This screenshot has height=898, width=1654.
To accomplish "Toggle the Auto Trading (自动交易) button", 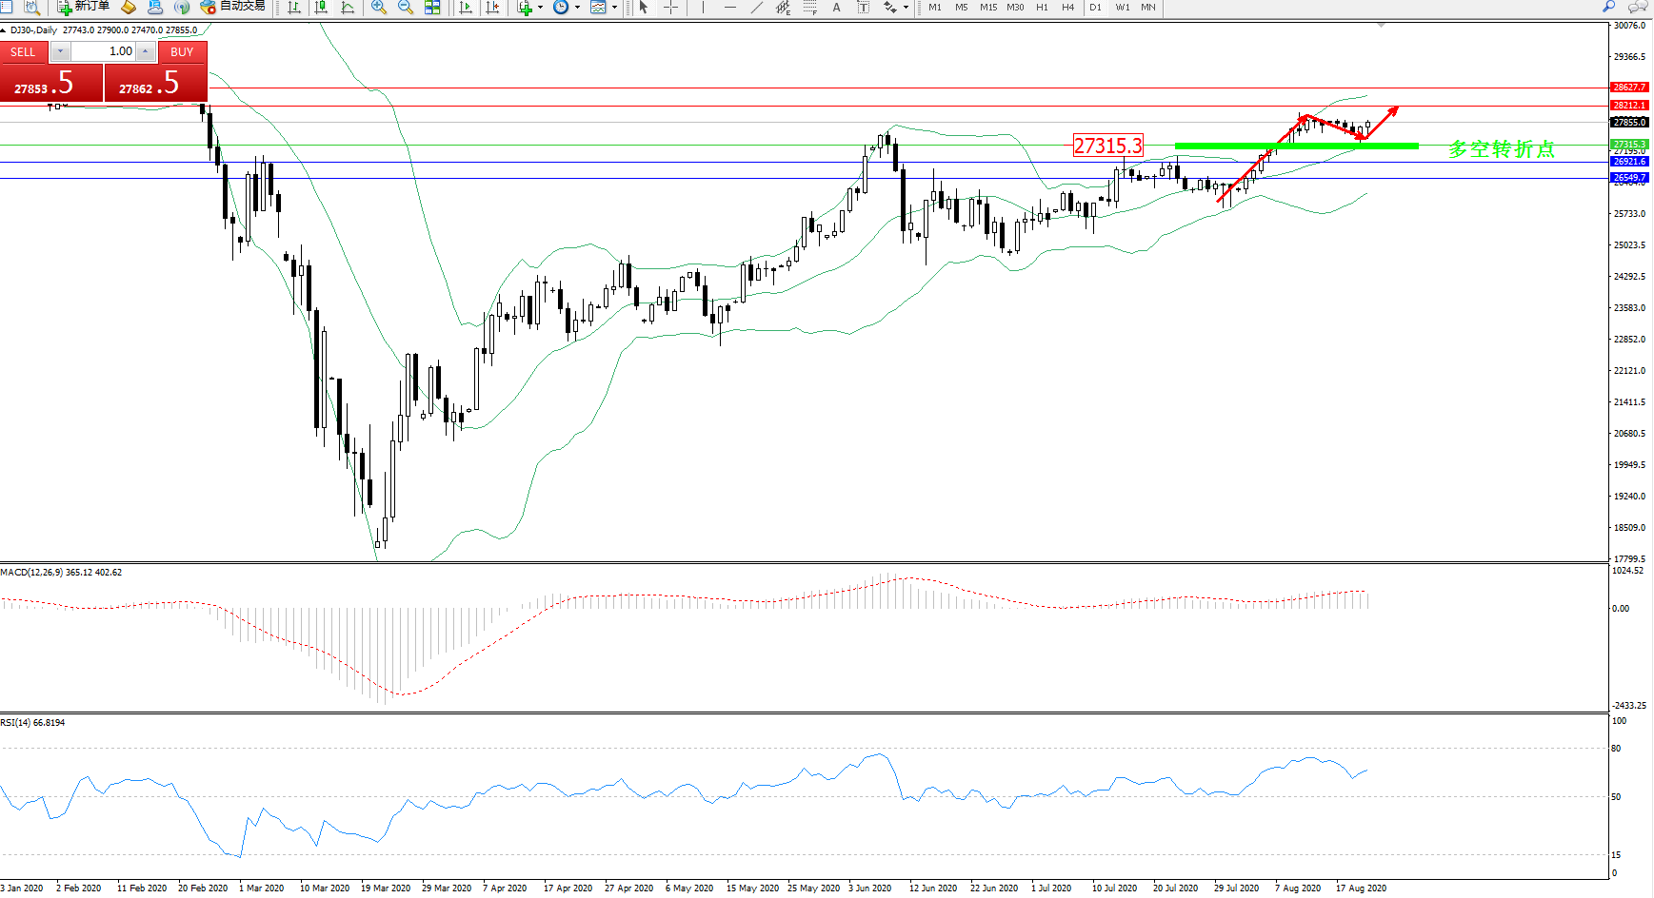I will click(233, 7).
